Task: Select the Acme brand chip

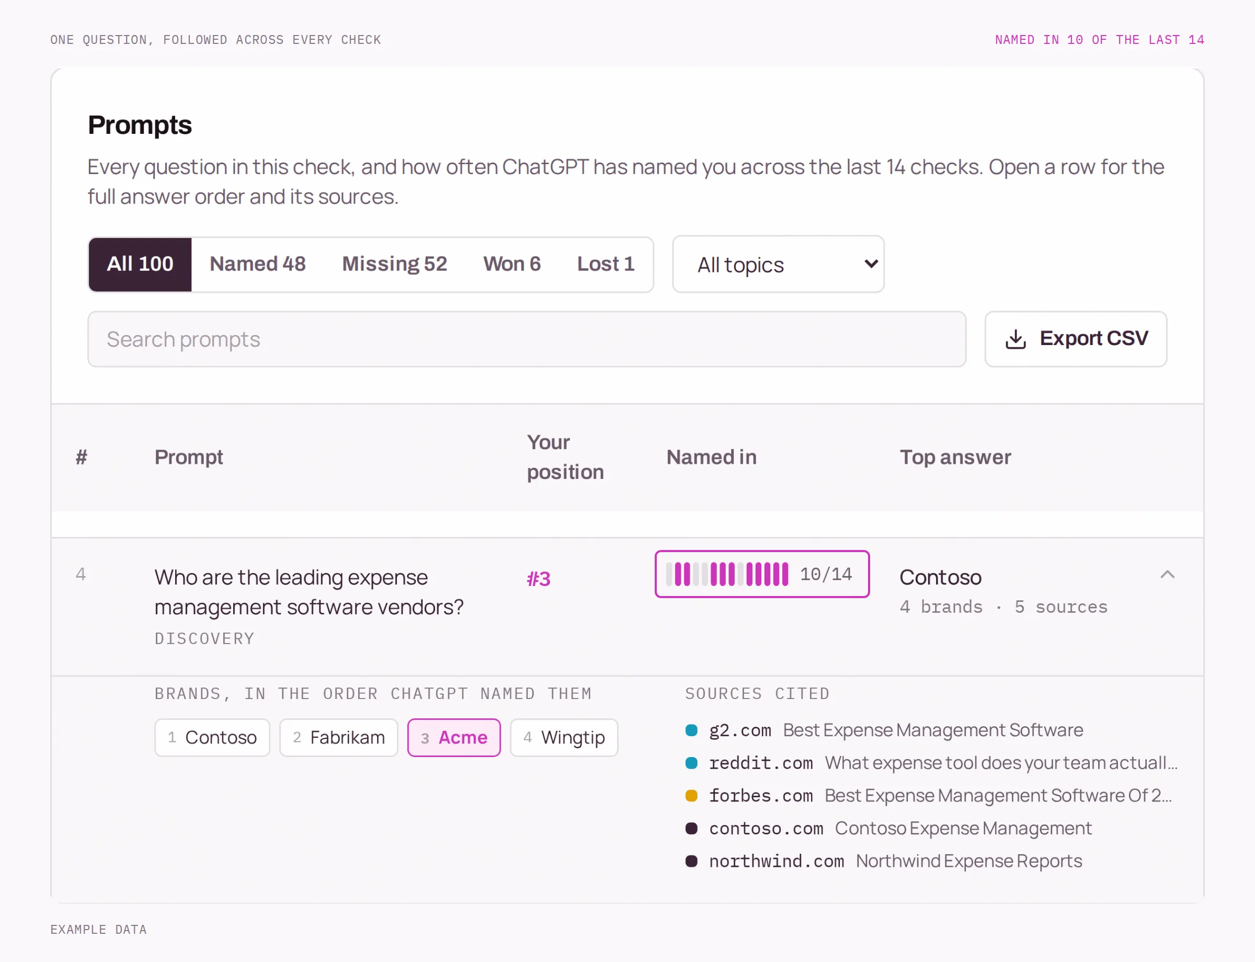Action: click(x=454, y=738)
